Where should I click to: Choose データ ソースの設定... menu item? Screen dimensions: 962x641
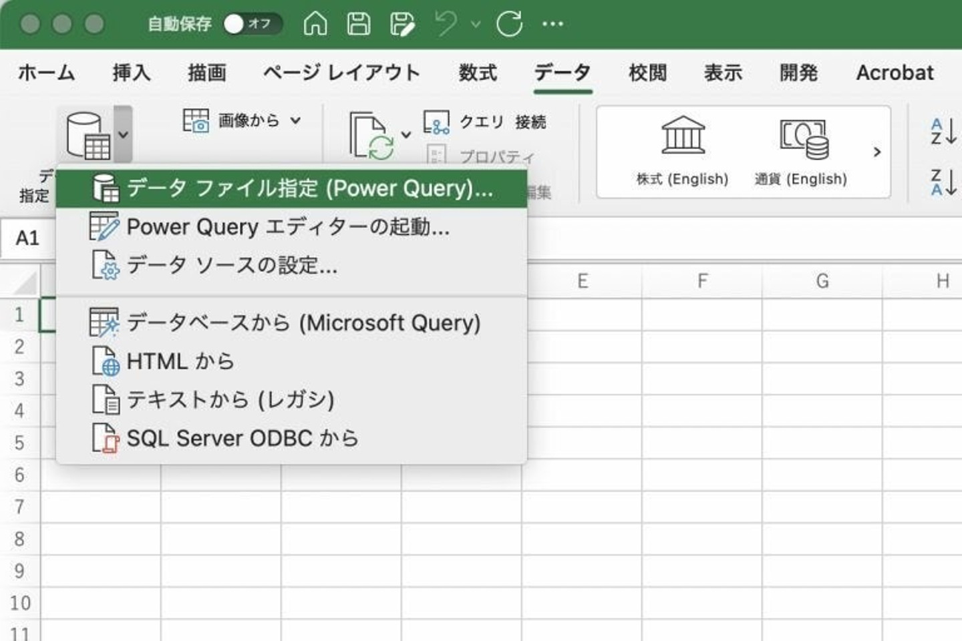pyautogui.click(x=292, y=265)
